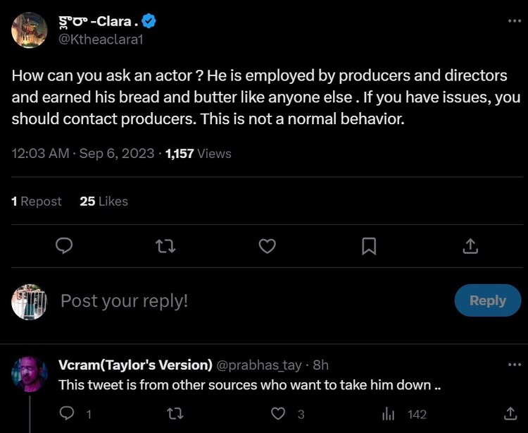Repost Clara's tweet using the repost icon
The height and width of the screenshot is (433, 528).
click(165, 245)
